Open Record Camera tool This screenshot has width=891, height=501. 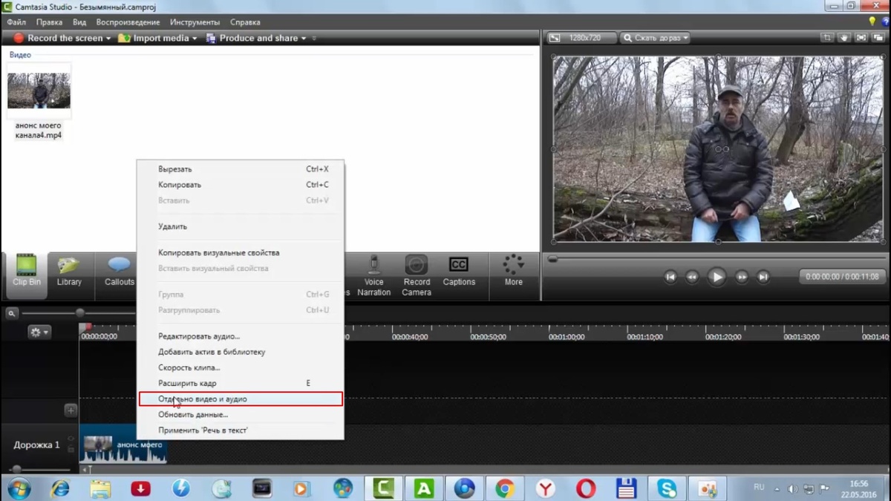[x=417, y=275]
